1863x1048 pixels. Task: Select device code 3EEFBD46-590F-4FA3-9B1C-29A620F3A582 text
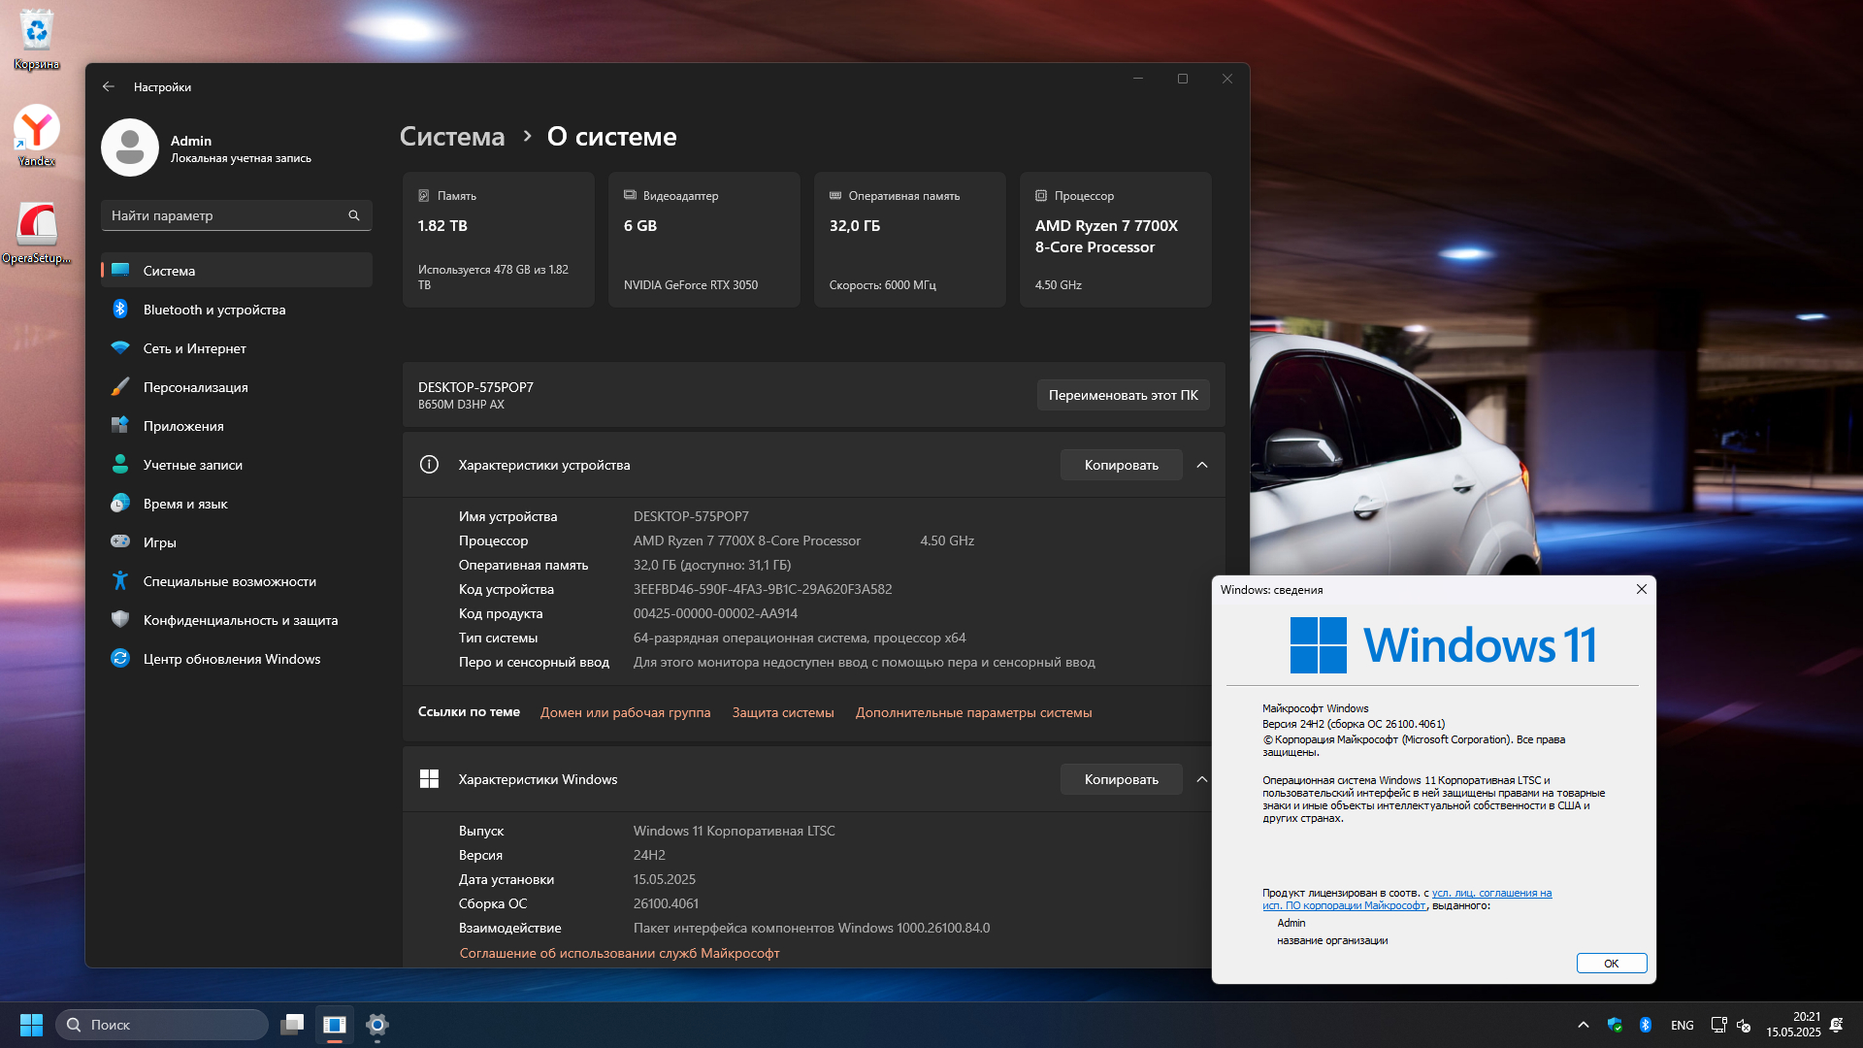pos(763,589)
